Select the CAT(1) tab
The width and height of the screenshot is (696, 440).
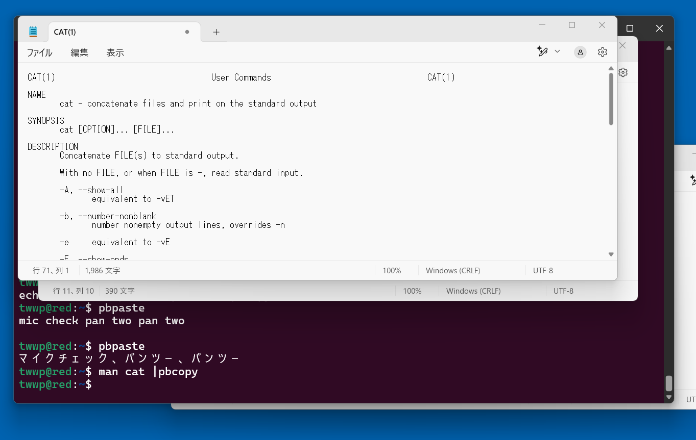pyautogui.click(x=125, y=32)
